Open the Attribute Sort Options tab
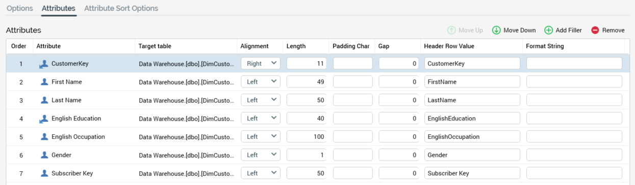Screen dimensions: 635x185 point(121,8)
